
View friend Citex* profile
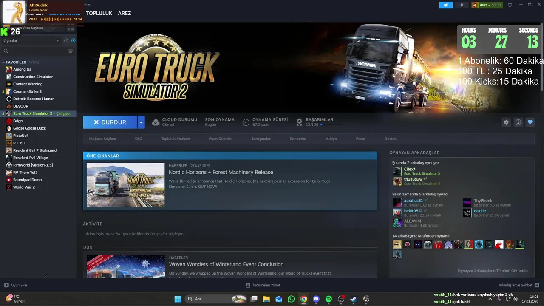(410, 169)
